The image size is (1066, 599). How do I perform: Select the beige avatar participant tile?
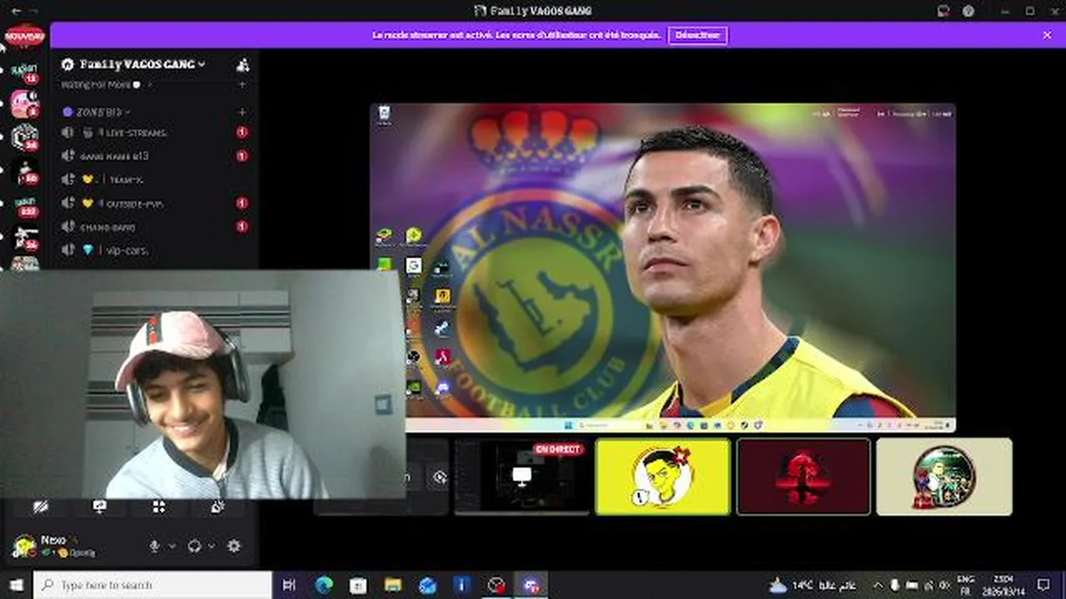(944, 477)
